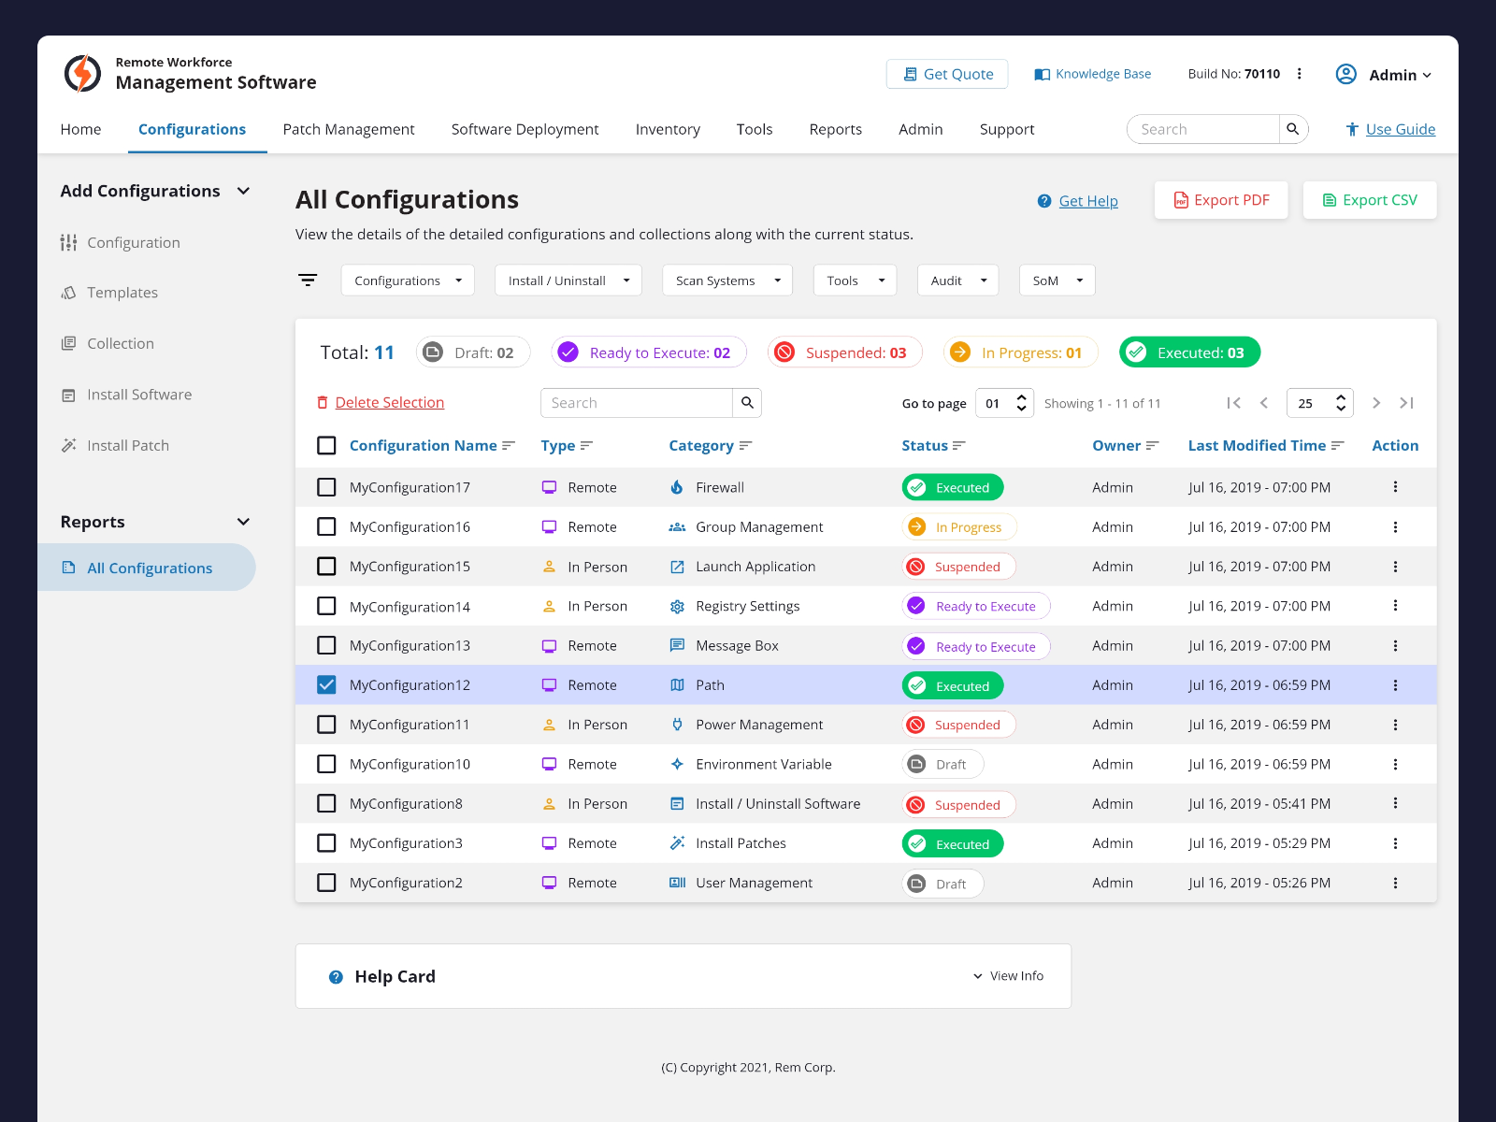Click the Firewall category icon
The width and height of the screenshot is (1496, 1122).
(x=677, y=486)
